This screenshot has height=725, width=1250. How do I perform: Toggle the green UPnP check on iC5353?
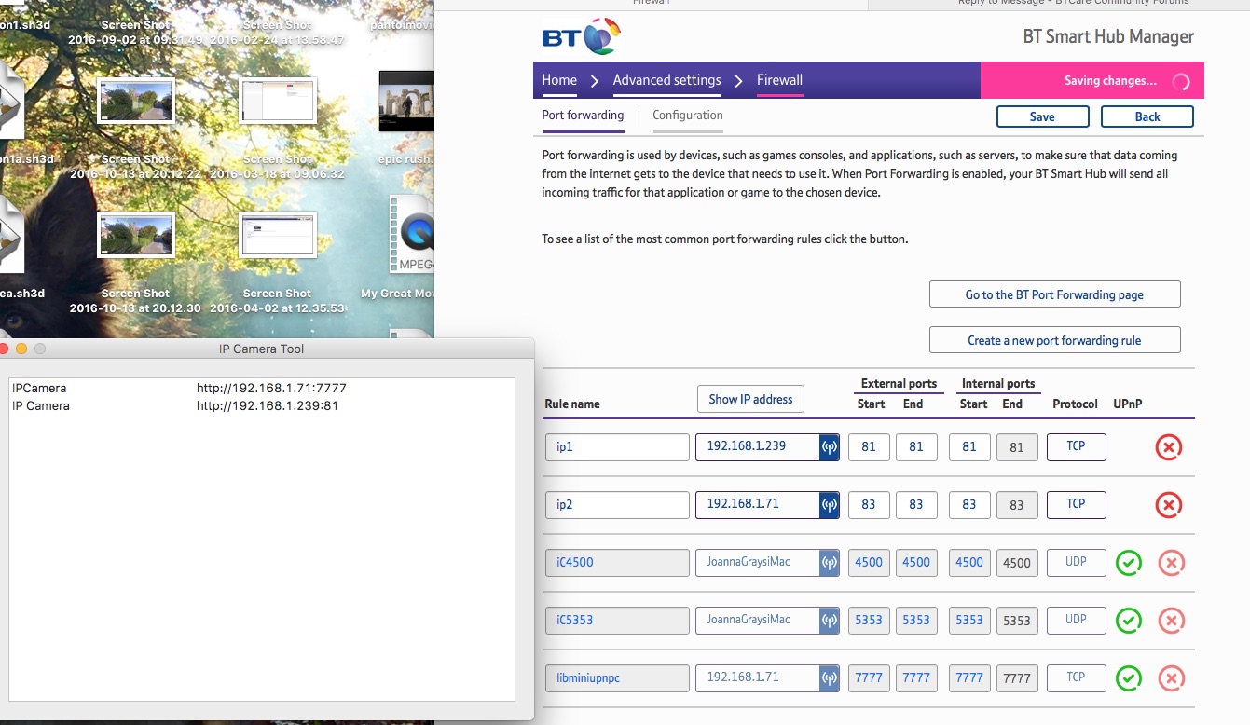[x=1128, y=620]
